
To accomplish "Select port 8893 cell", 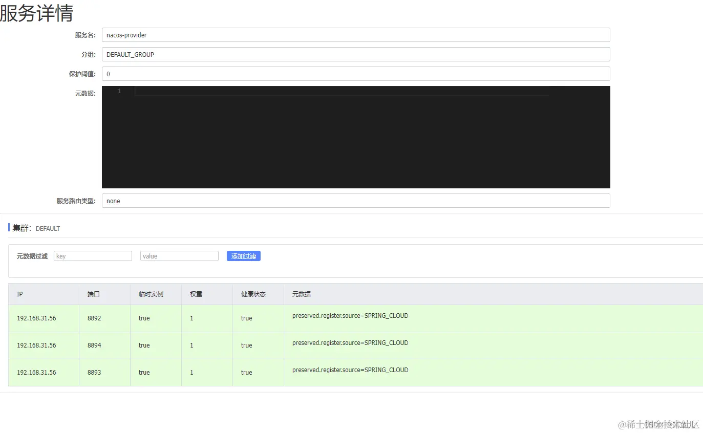I will 104,373.
